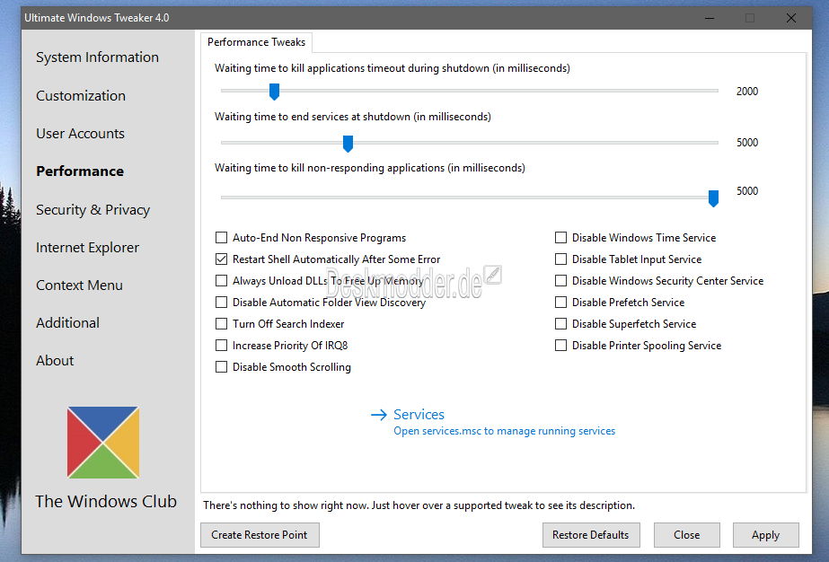Enable Increase Priority Of IRQ8
This screenshot has width=829, height=562.
tap(222, 346)
